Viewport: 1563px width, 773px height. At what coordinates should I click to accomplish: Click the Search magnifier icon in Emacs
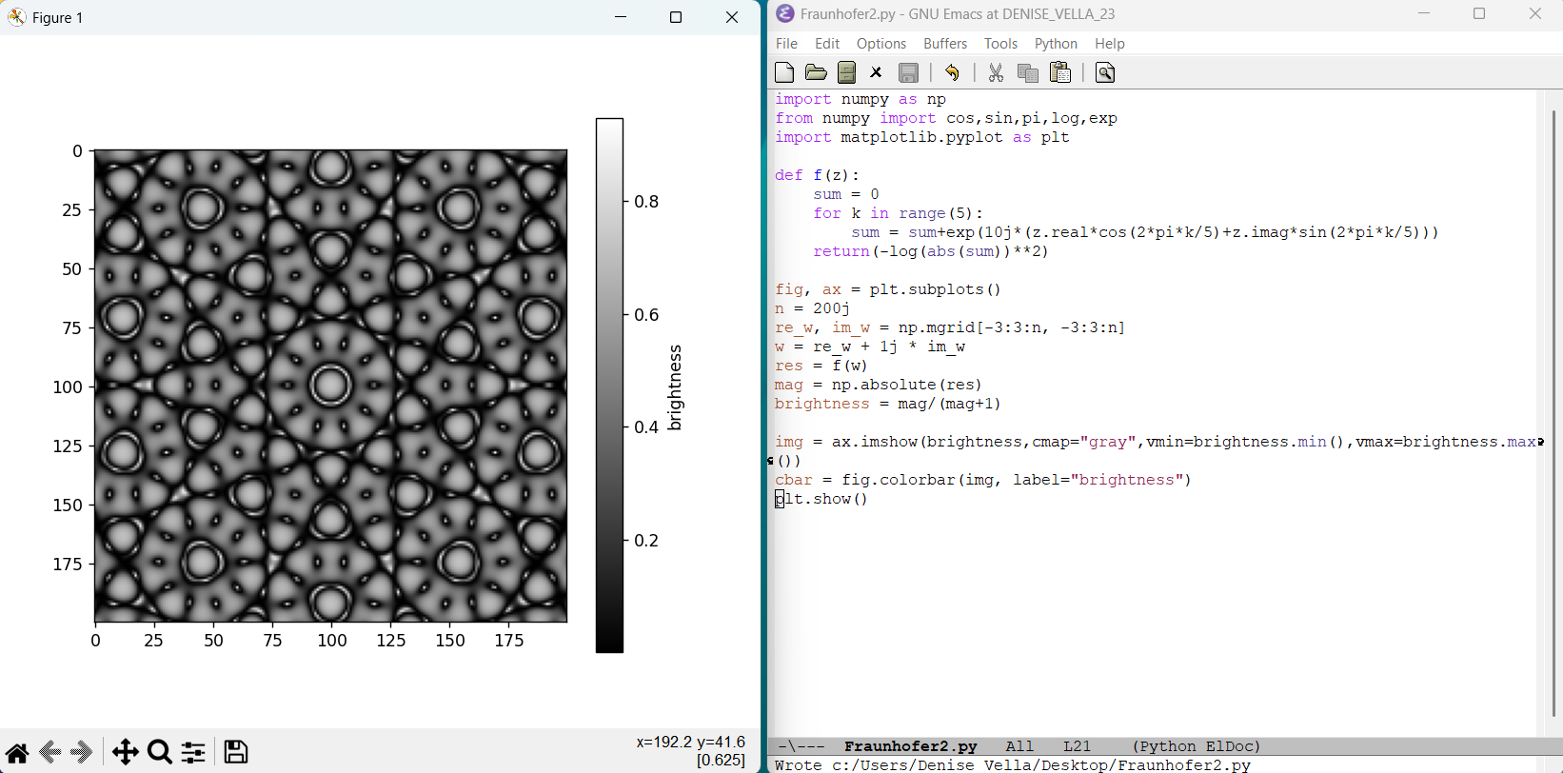(x=1105, y=72)
